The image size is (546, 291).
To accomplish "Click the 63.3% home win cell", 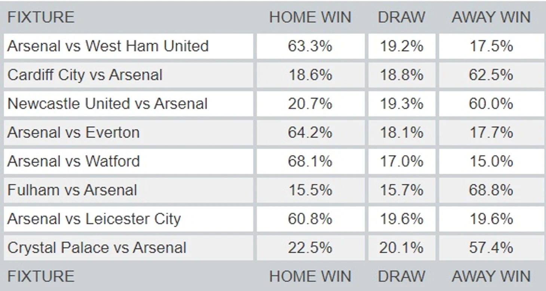I will (x=310, y=46).
